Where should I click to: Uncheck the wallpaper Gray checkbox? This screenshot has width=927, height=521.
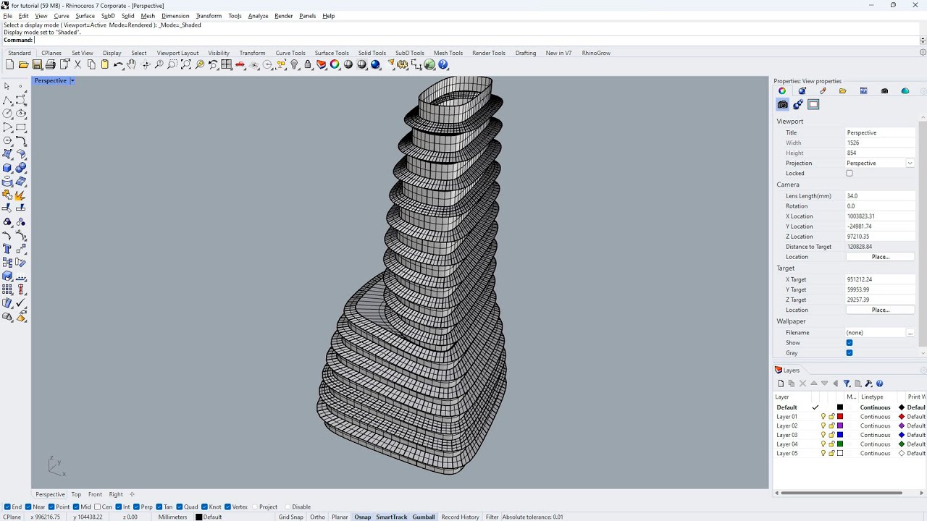point(850,352)
